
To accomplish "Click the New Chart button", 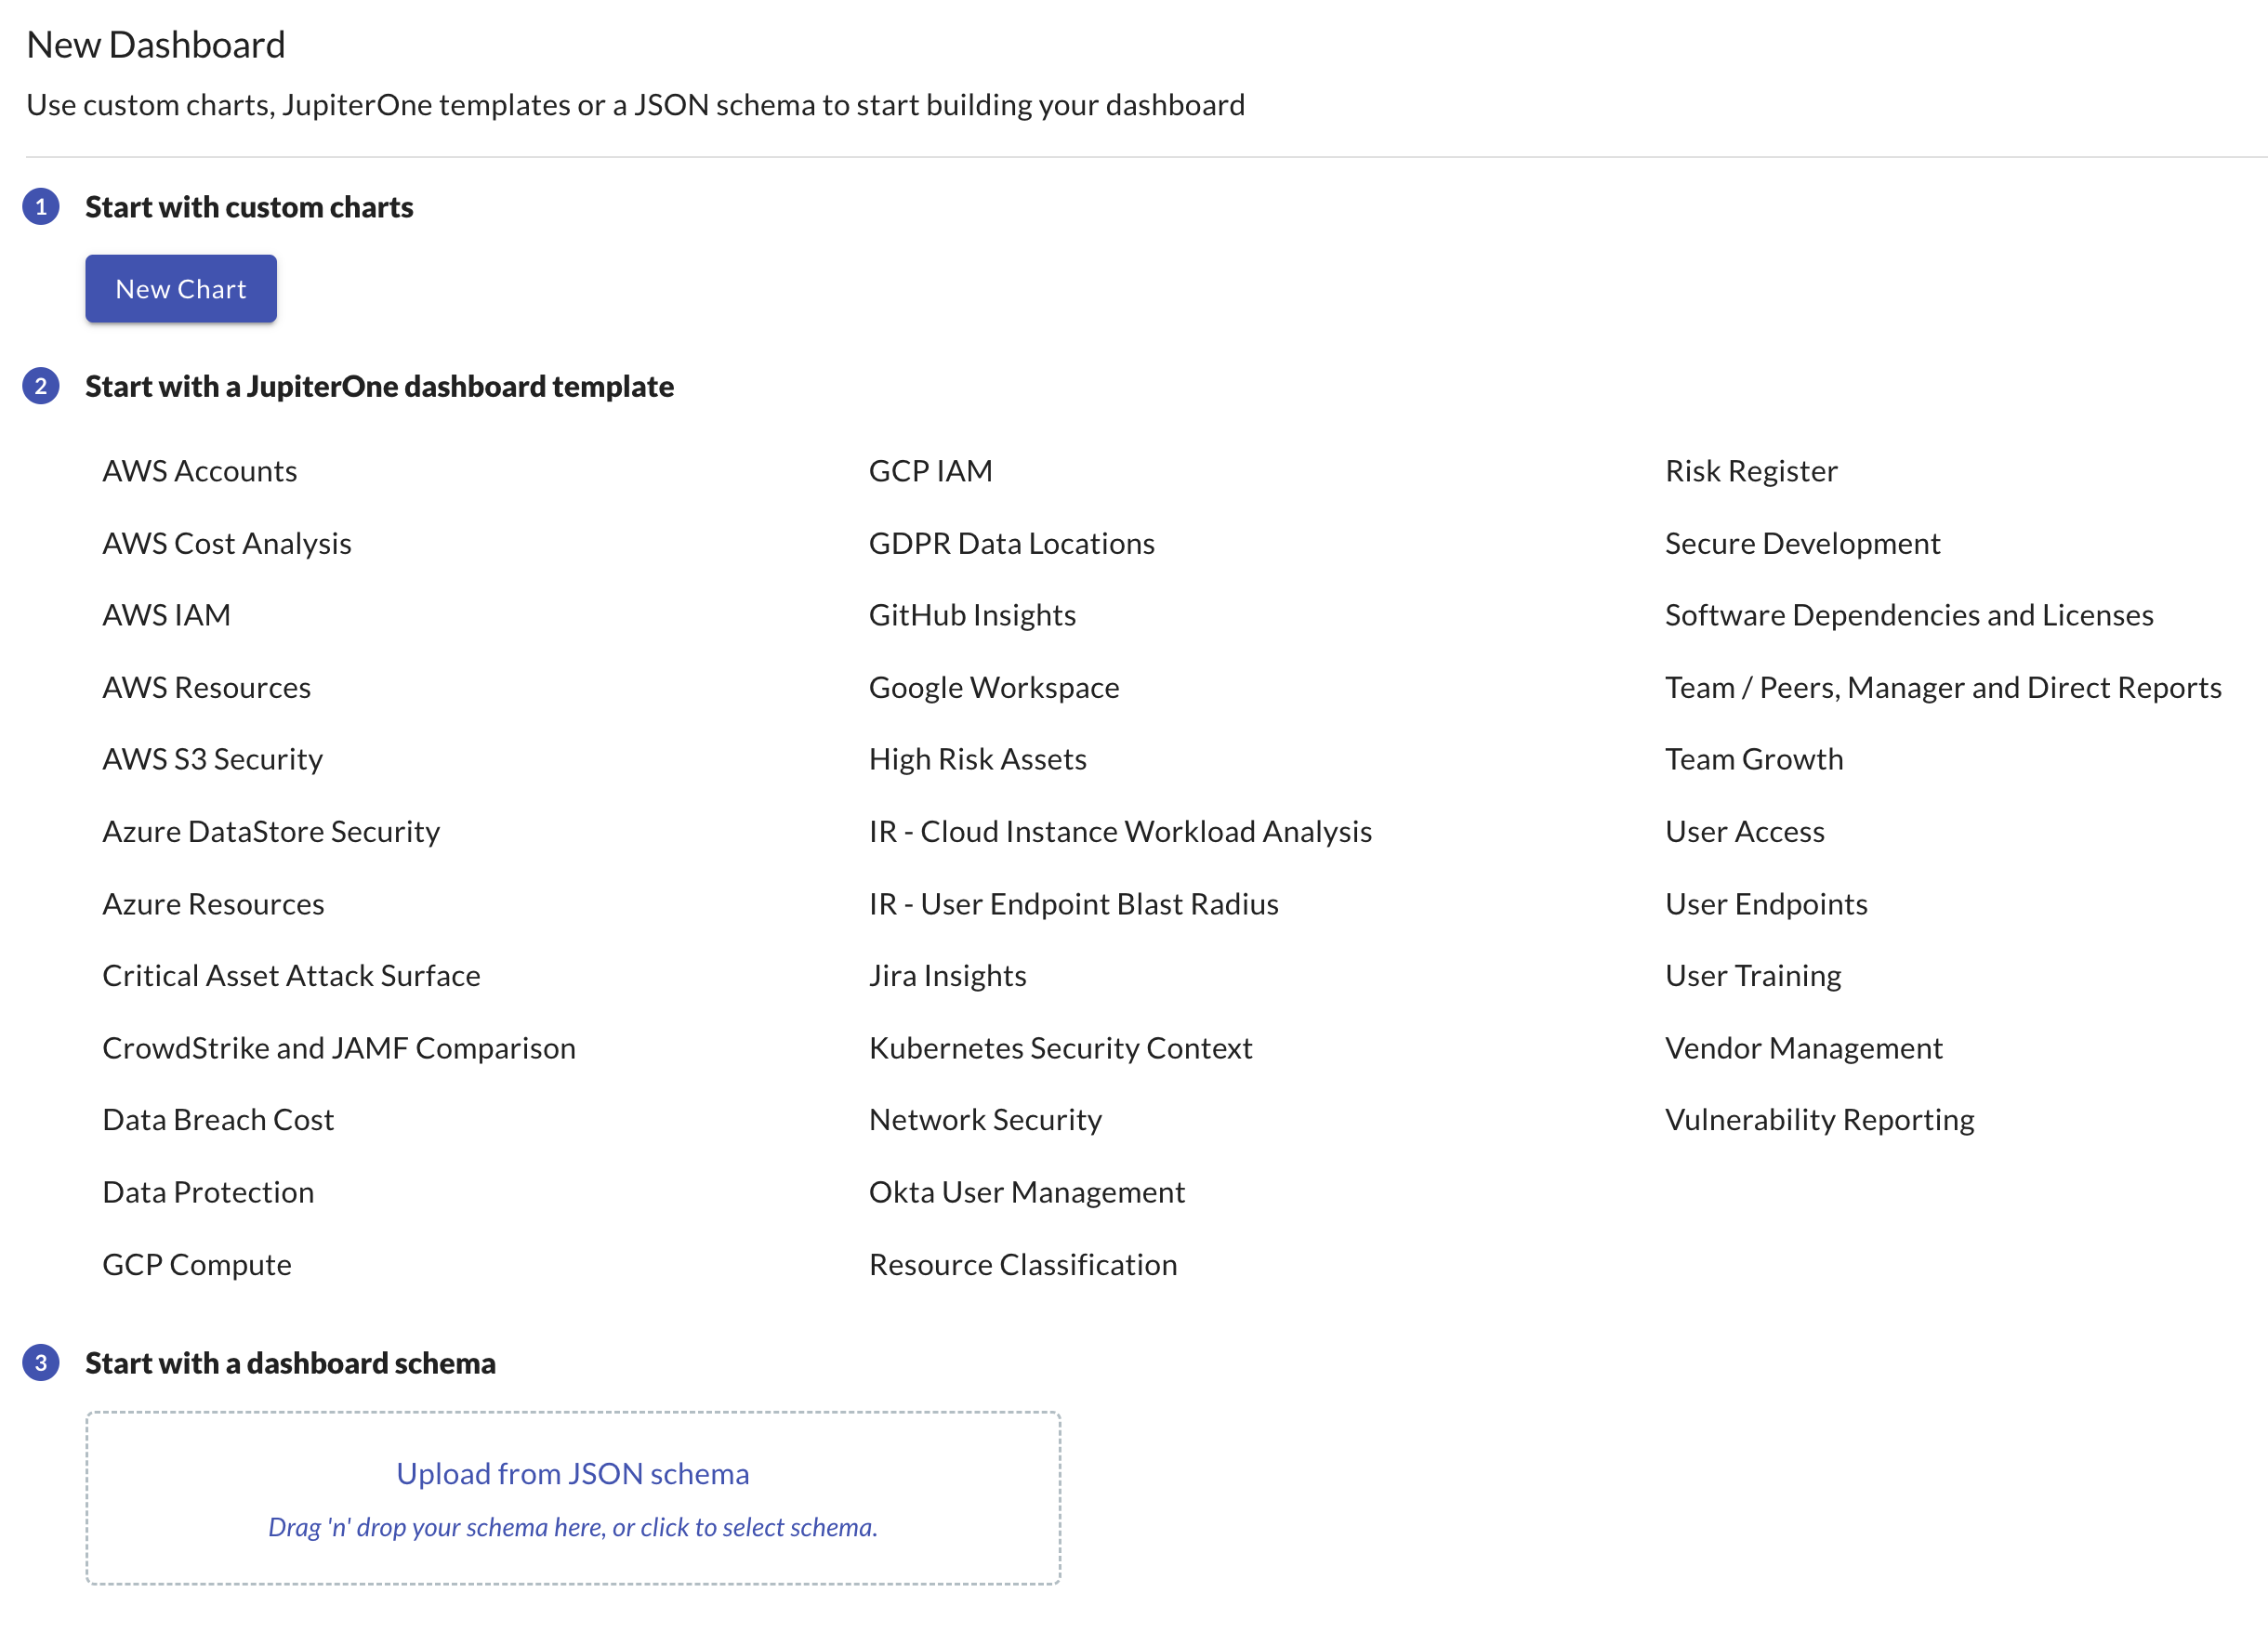I will 180,289.
